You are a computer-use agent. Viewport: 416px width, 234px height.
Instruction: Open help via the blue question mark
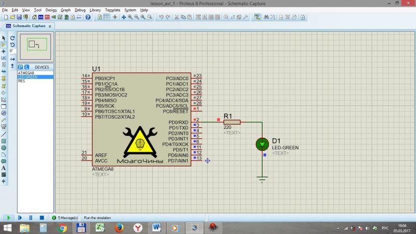(88, 17)
